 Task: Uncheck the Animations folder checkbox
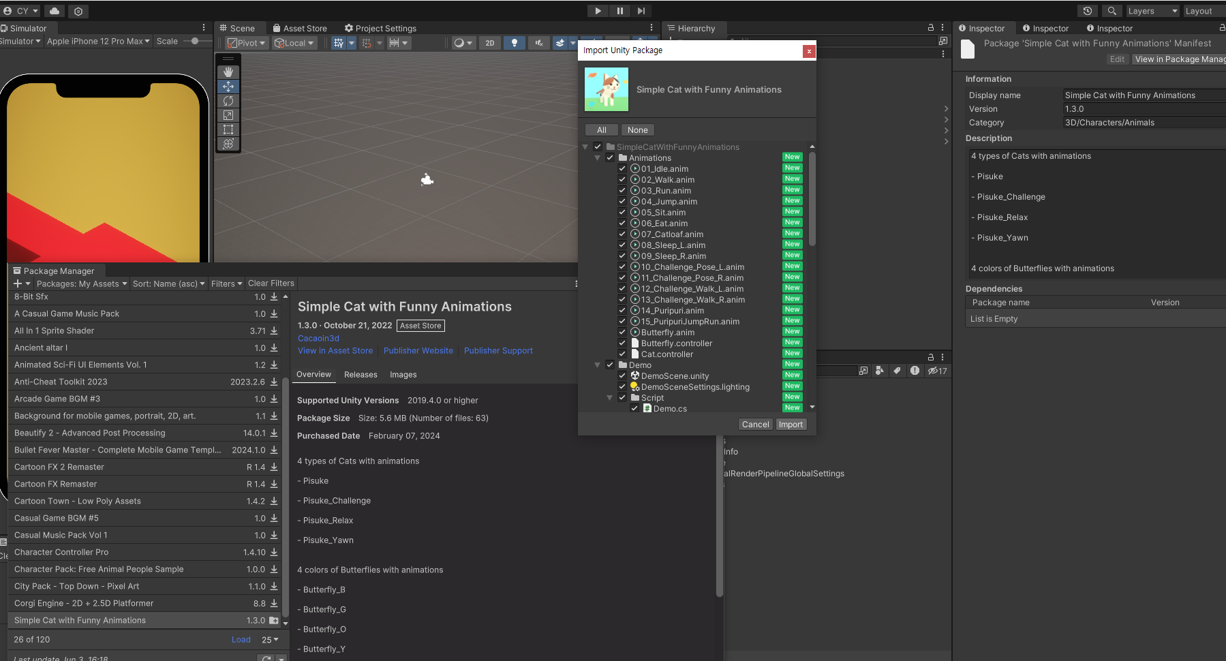[x=610, y=158]
